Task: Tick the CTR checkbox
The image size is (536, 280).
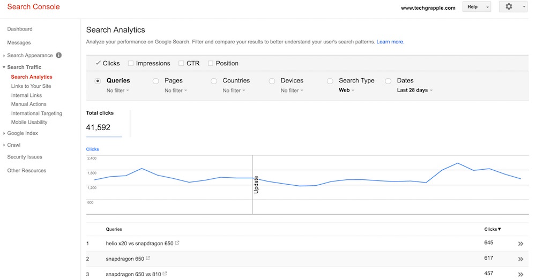Action: coord(181,63)
